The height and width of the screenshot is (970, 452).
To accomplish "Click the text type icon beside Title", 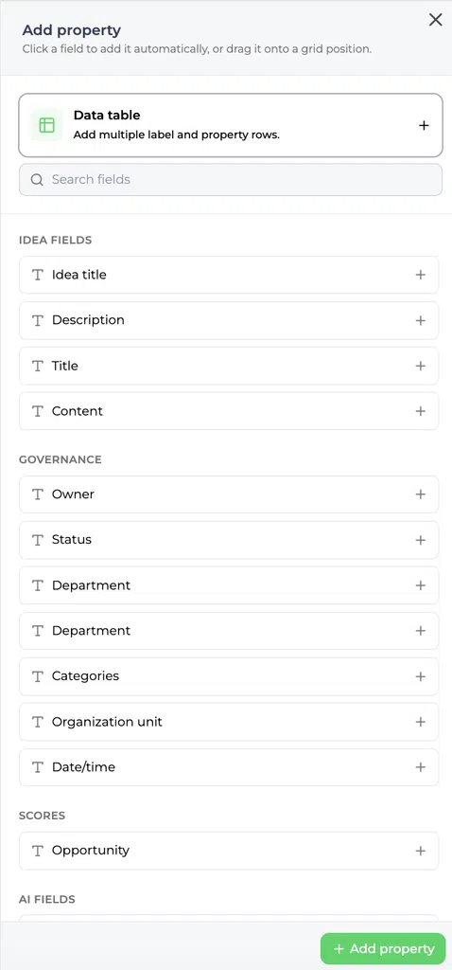I will pos(38,366).
